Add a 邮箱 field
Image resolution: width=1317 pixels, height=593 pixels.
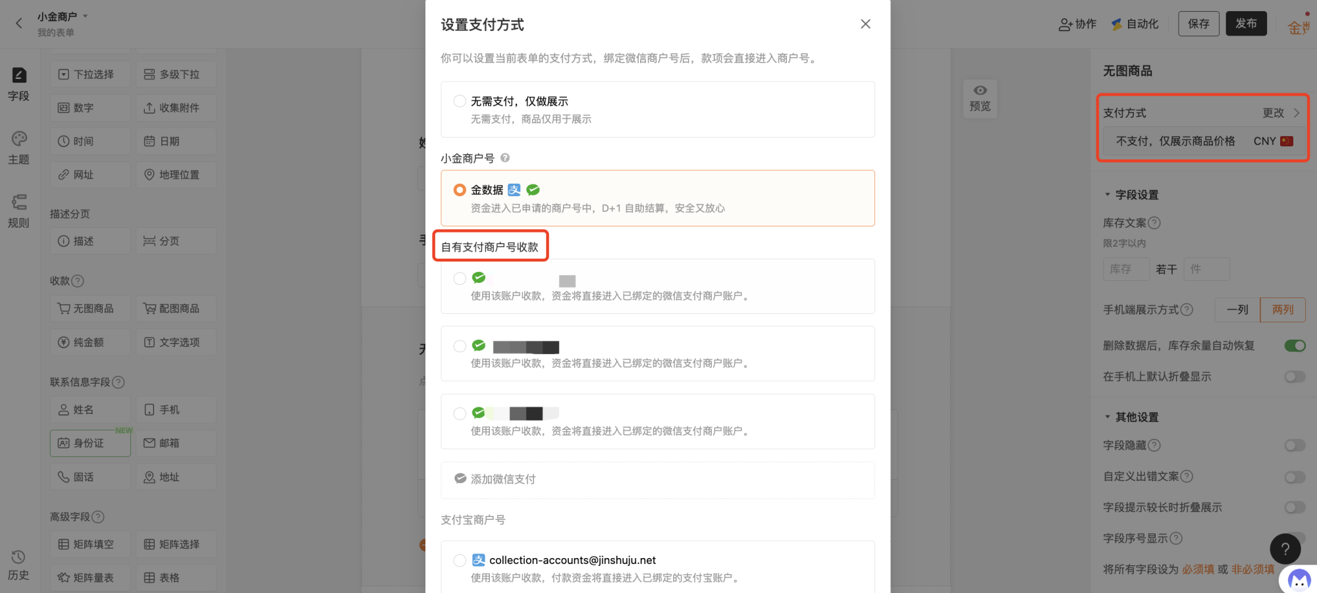click(x=176, y=444)
